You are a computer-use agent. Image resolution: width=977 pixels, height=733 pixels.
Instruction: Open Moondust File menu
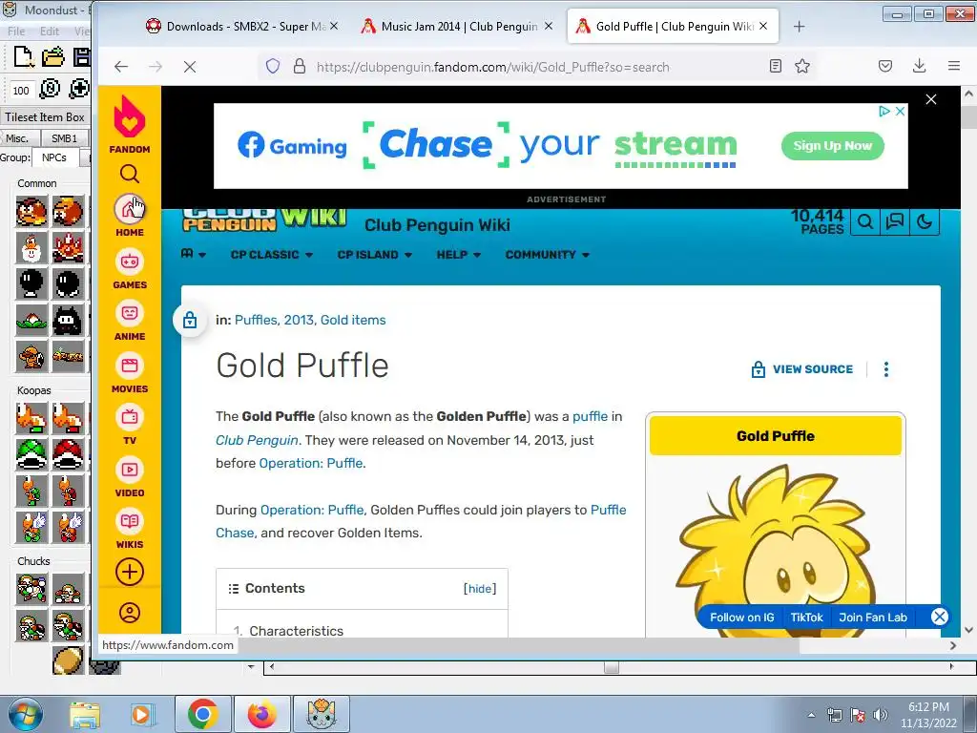click(x=16, y=31)
